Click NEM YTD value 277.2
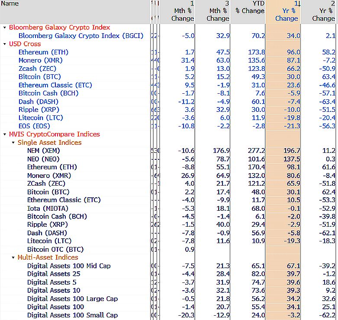 point(257,151)
